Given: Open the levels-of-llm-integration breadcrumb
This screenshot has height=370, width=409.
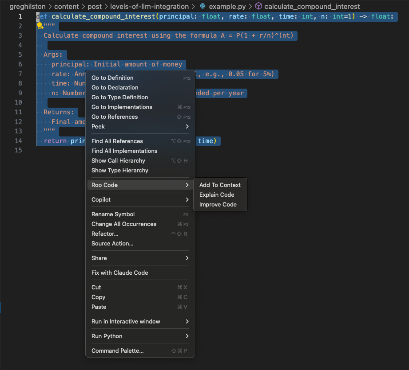Looking at the screenshot, I should click(149, 6).
